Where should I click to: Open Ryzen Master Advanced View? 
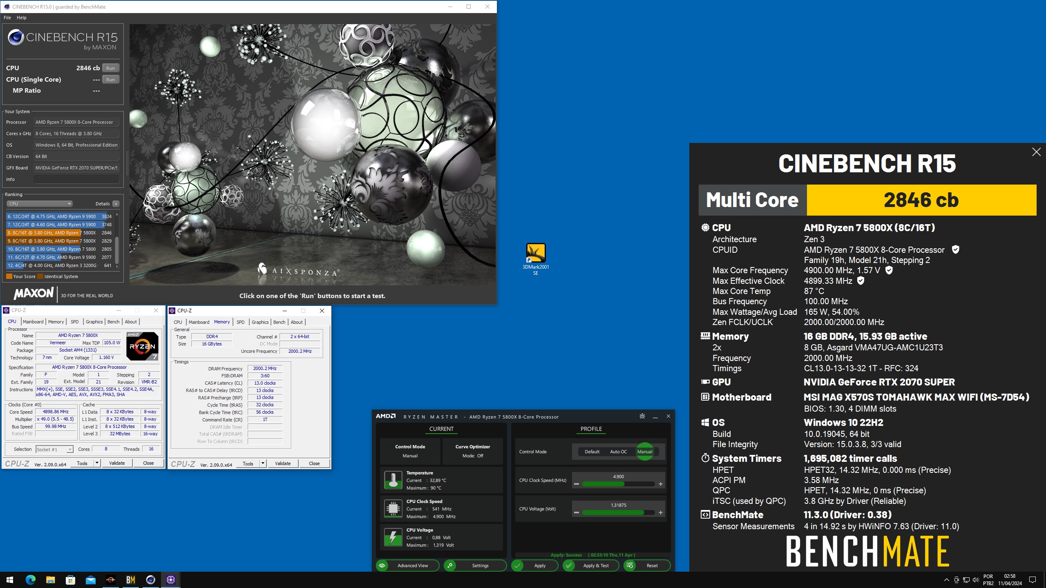click(407, 566)
